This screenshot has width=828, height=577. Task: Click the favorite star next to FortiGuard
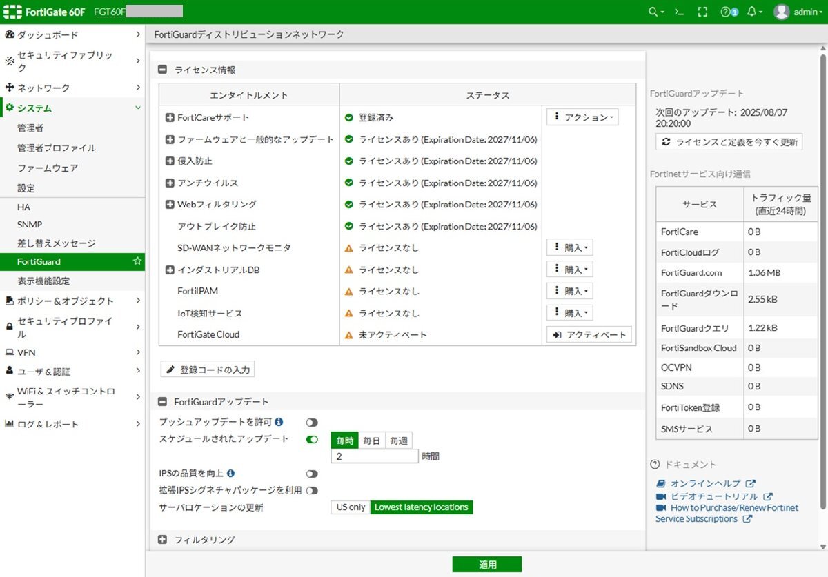click(x=137, y=261)
